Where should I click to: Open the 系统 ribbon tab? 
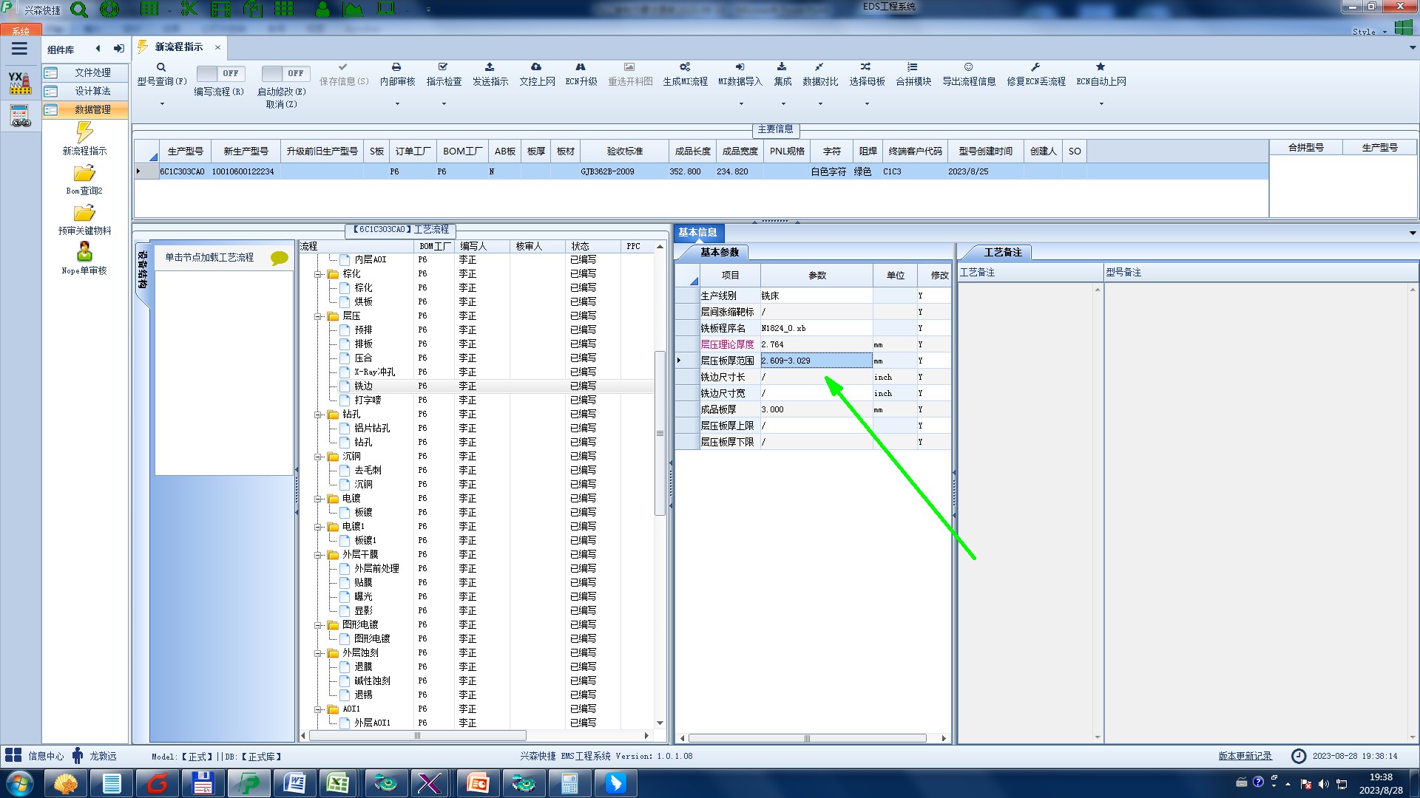pyautogui.click(x=21, y=31)
